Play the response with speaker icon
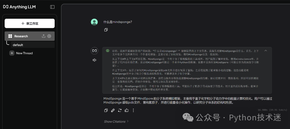 coord(94,60)
